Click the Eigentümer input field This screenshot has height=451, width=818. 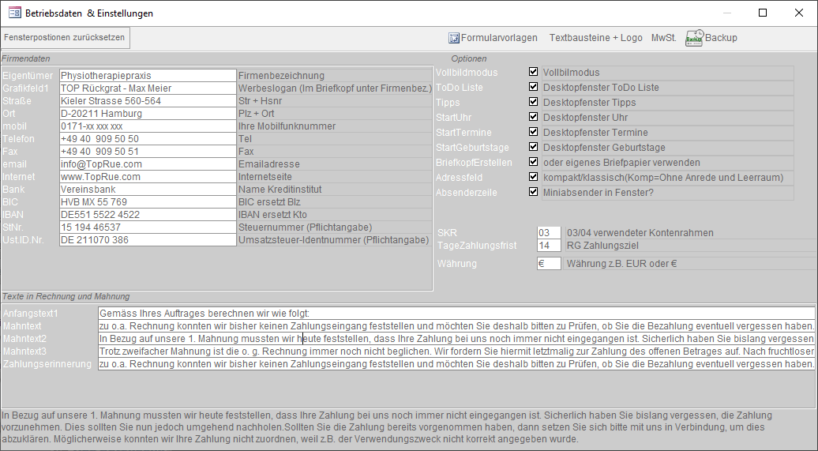(x=147, y=76)
